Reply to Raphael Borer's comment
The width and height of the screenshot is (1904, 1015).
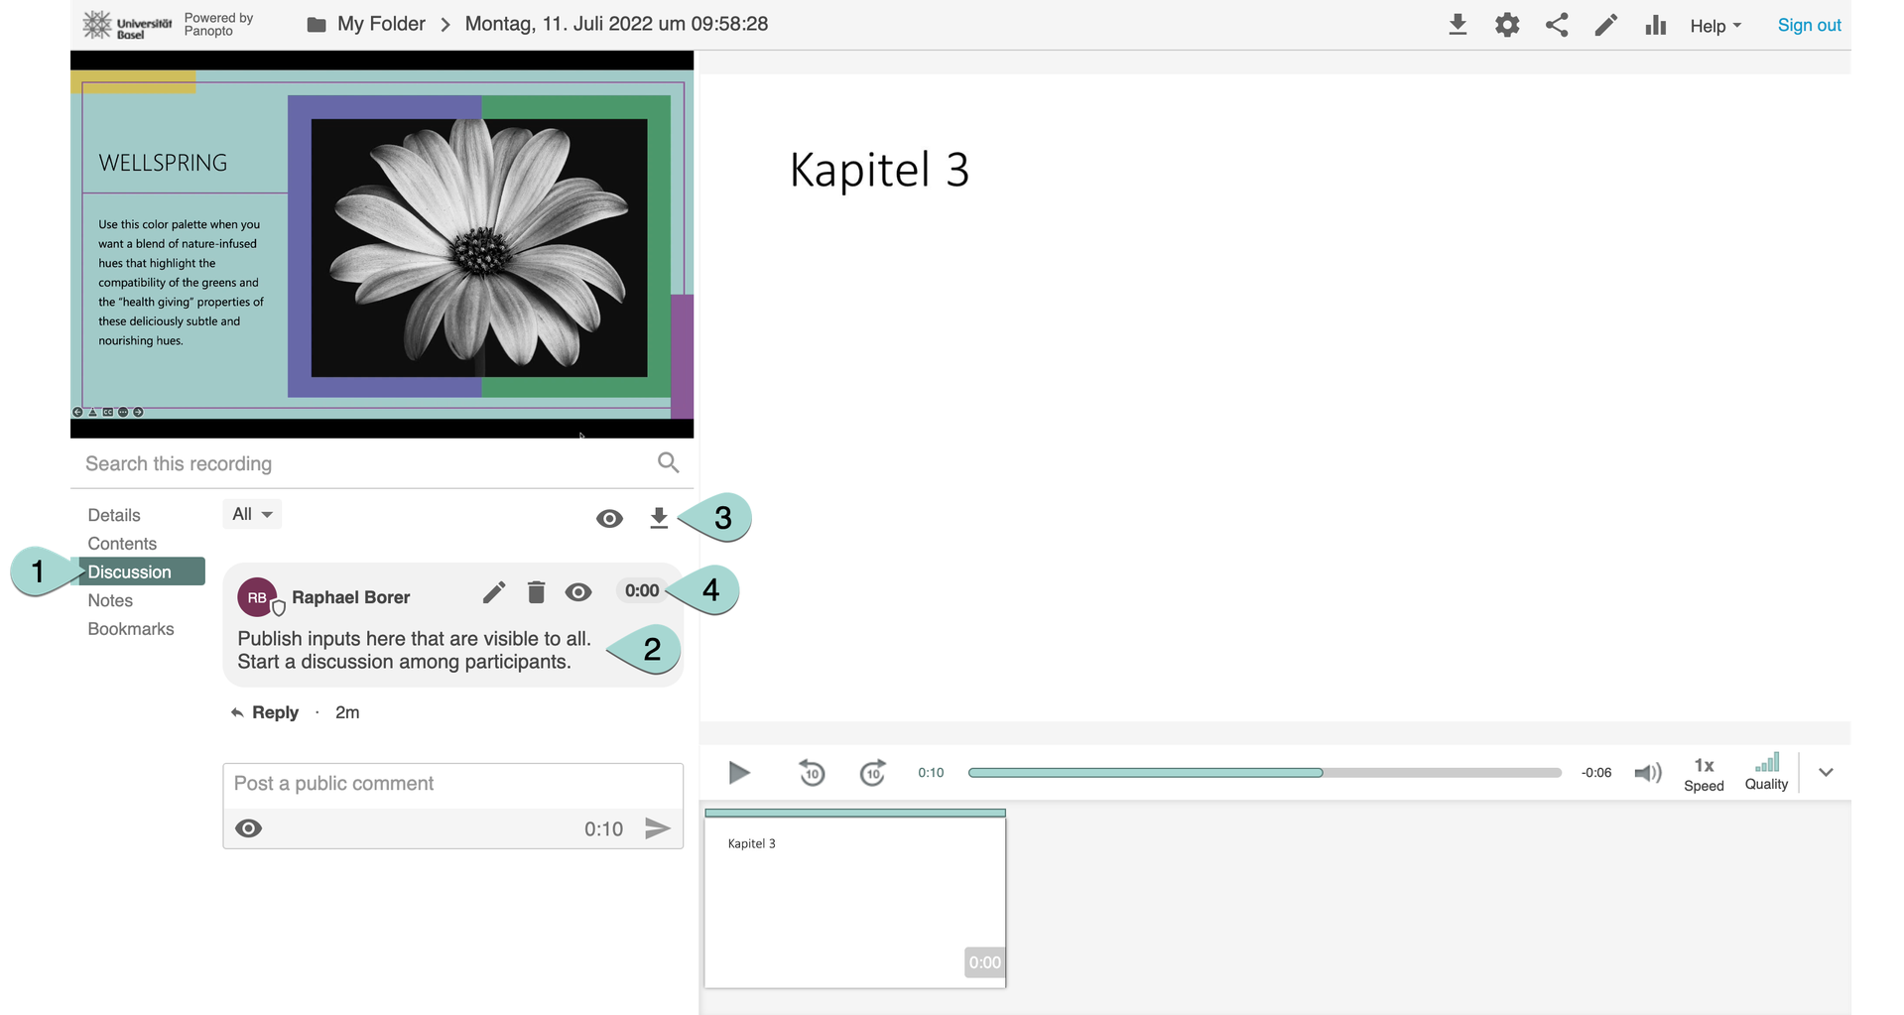[265, 712]
